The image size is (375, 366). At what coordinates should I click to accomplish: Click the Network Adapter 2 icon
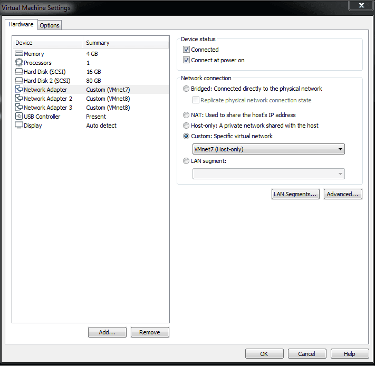coord(19,98)
